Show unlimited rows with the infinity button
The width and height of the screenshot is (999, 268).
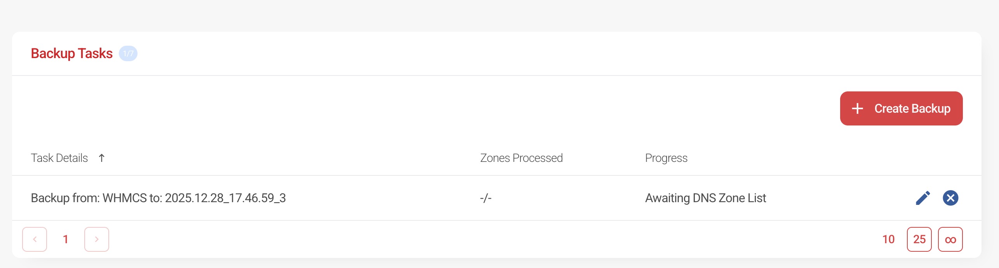tap(950, 239)
